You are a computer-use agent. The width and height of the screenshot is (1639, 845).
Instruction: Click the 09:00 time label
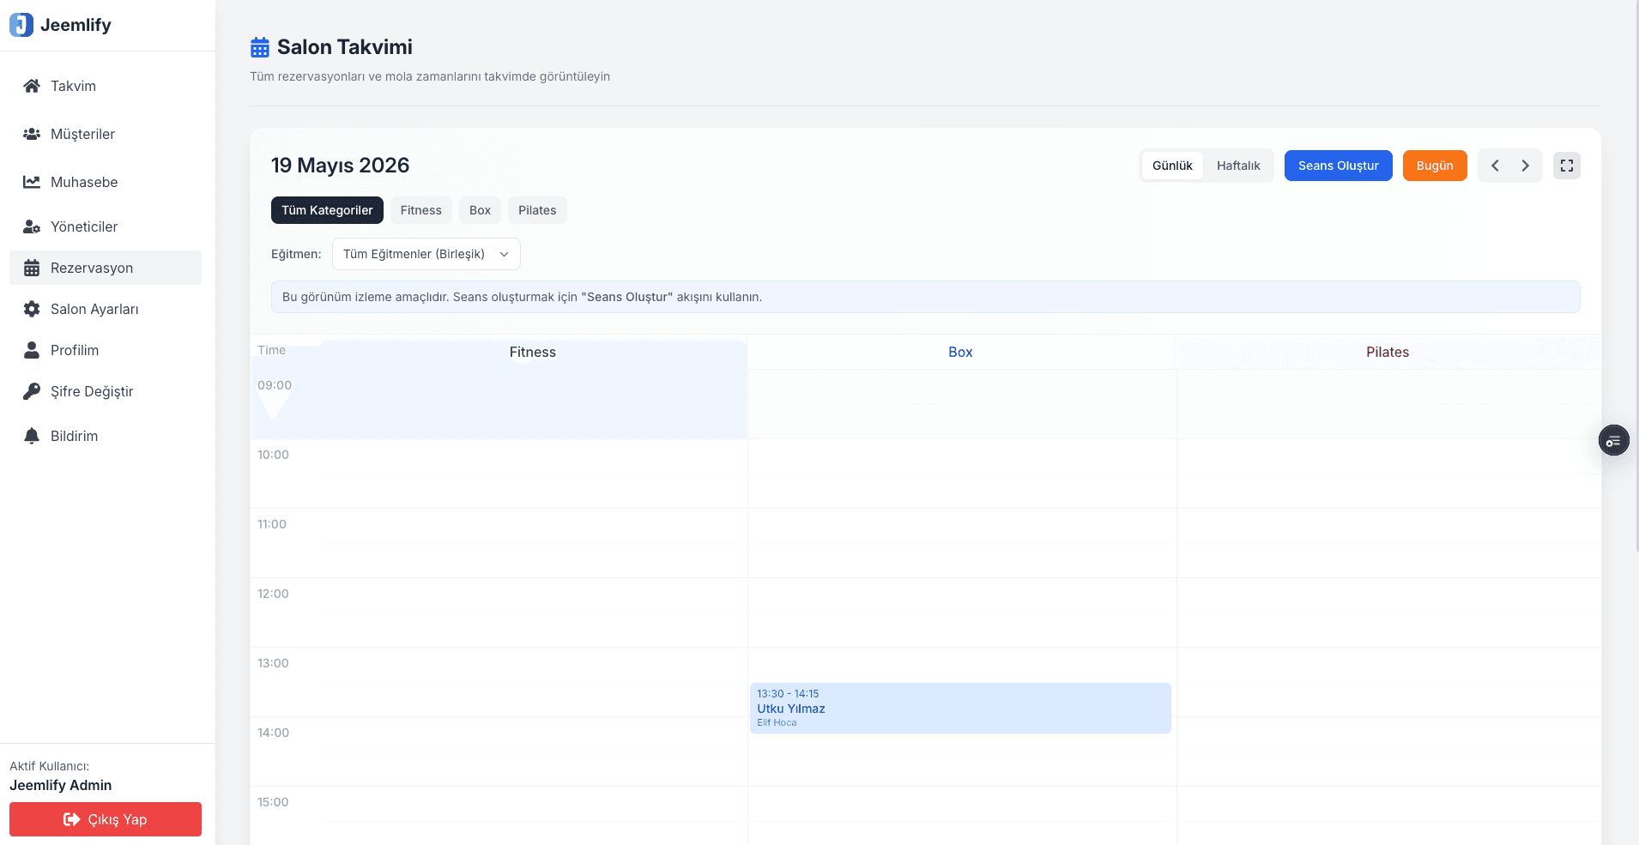point(275,385)
